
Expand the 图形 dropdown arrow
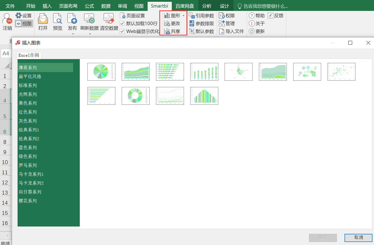coord(183,16)
